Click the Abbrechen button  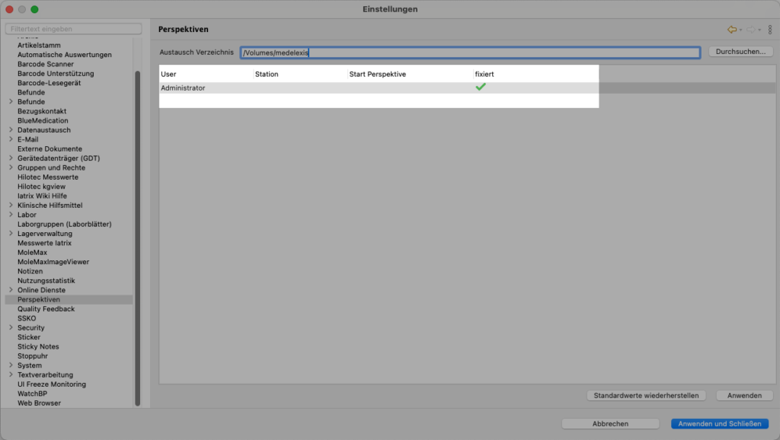[610, 424]
